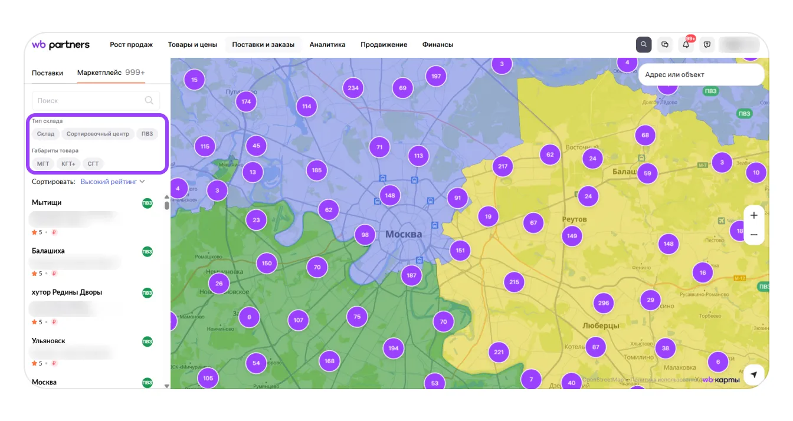Open the Финансы menu
The image size is (793, 421).
pyautogui.click(x=438, y=45)
